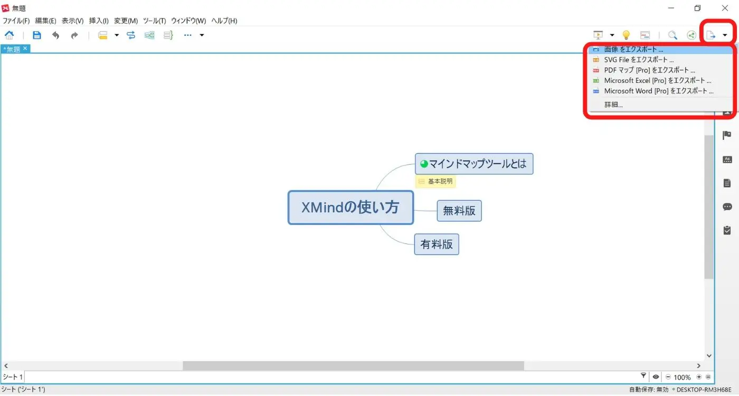Open the 表示(V) menu
This screenshot has width=739, height=396.
tap(72, 21)
